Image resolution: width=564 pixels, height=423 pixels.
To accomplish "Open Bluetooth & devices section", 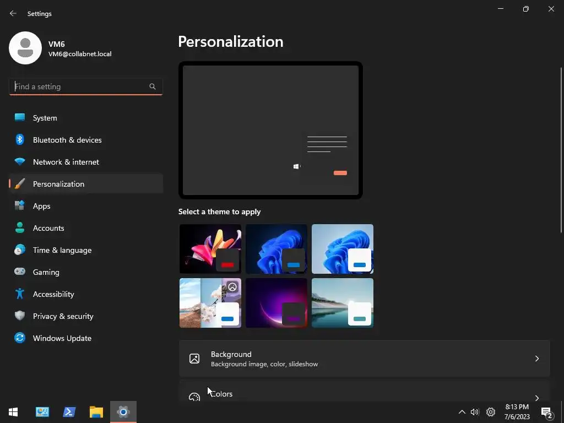I will 85,139.
